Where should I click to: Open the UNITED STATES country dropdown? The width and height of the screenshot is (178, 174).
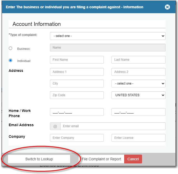click(x=138, y=95)
